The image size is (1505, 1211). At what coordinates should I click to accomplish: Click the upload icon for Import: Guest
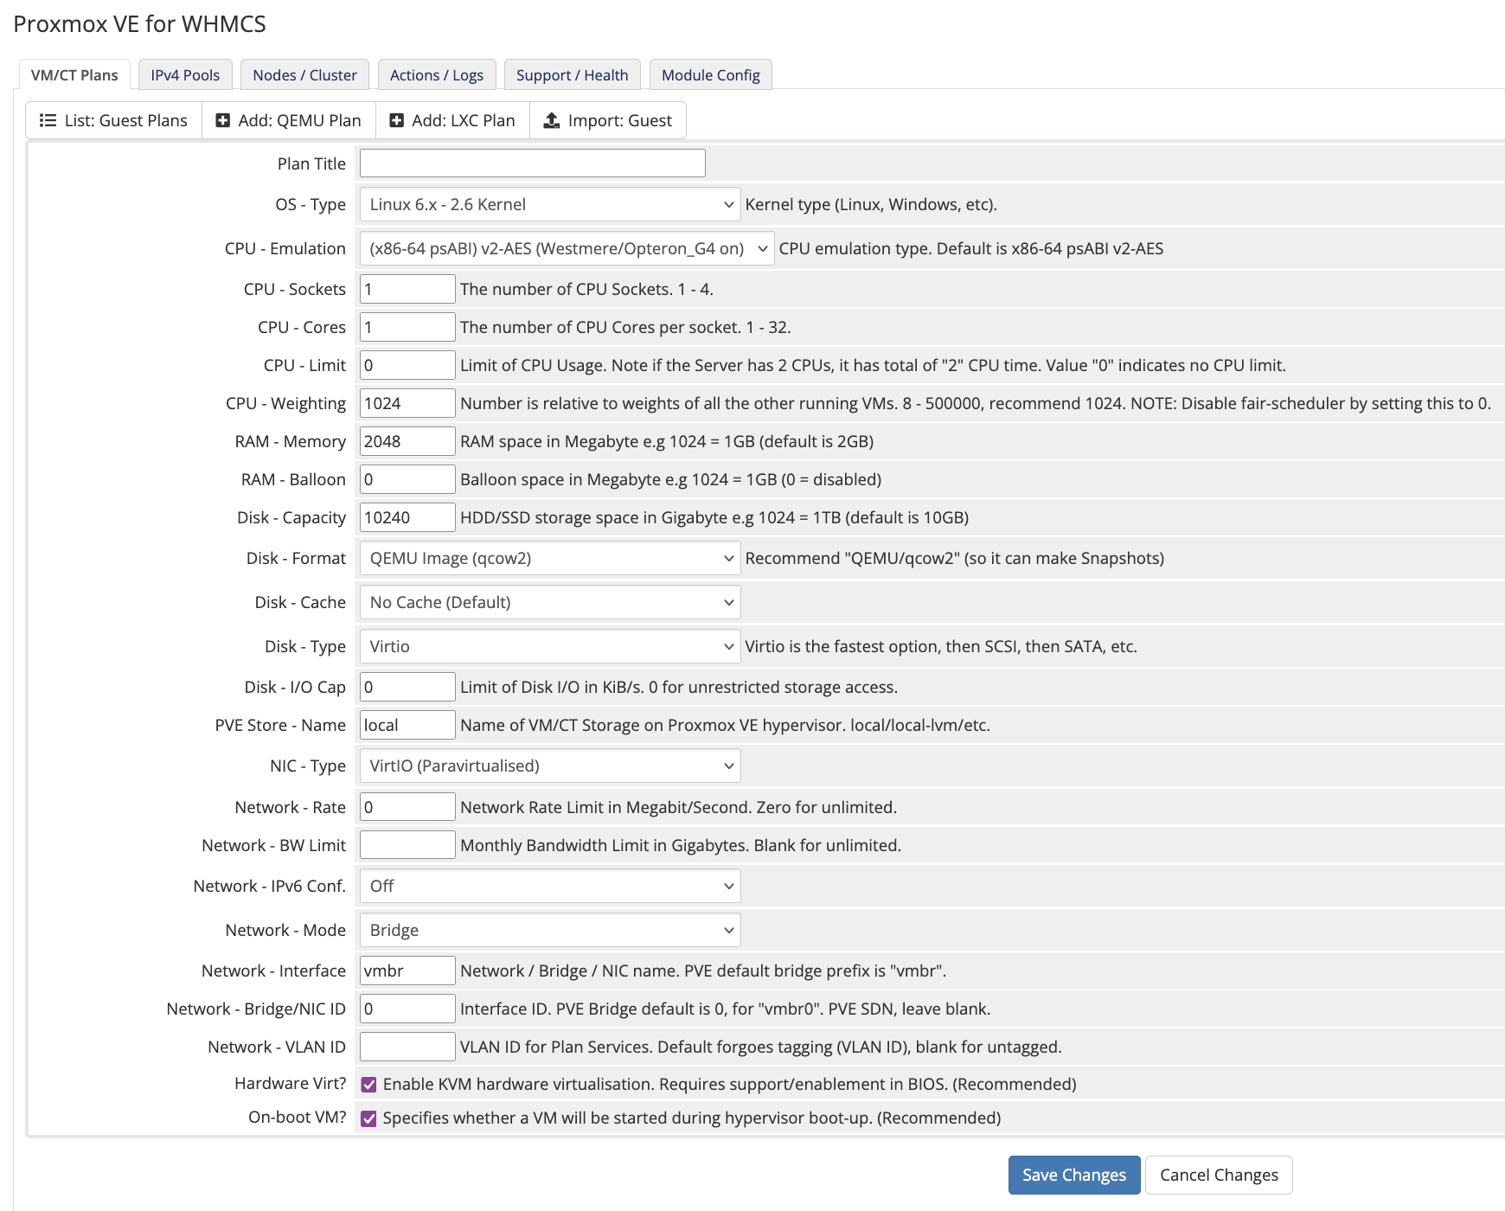click(551, 120)
